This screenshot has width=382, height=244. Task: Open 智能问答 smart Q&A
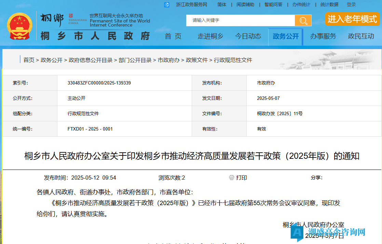pos(273,5)
